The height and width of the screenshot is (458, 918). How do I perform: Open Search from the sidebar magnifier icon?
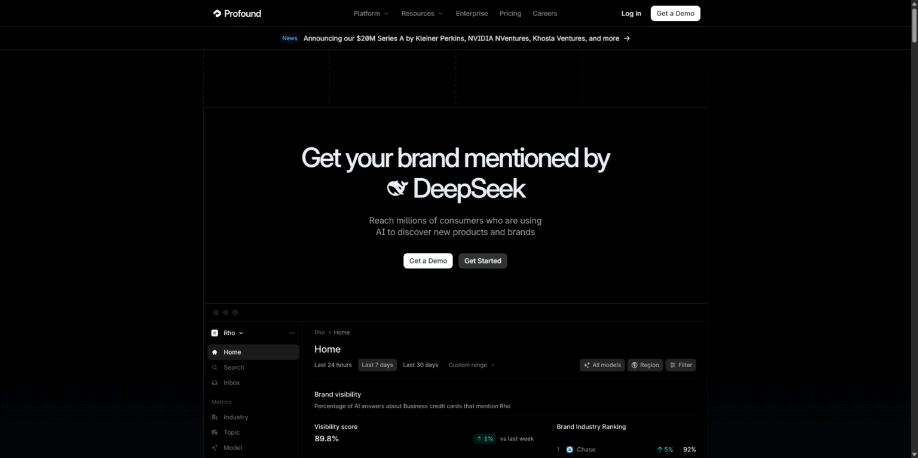[215, 367]
